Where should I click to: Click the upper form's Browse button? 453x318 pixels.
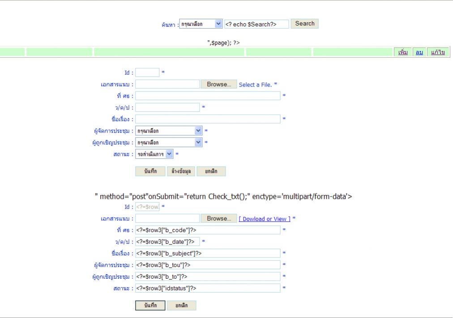(x=218, y=84)
